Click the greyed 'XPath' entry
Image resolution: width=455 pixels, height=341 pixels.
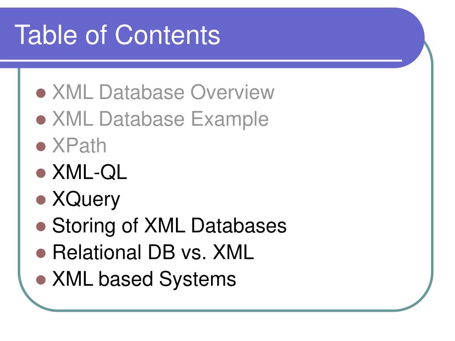(79, 146)
